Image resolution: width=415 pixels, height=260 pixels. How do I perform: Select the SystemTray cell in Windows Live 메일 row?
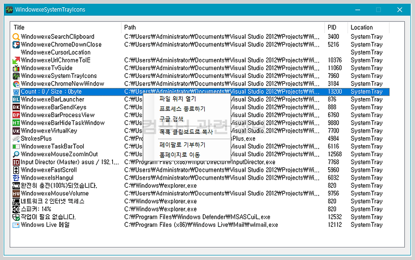pos(366,225)
